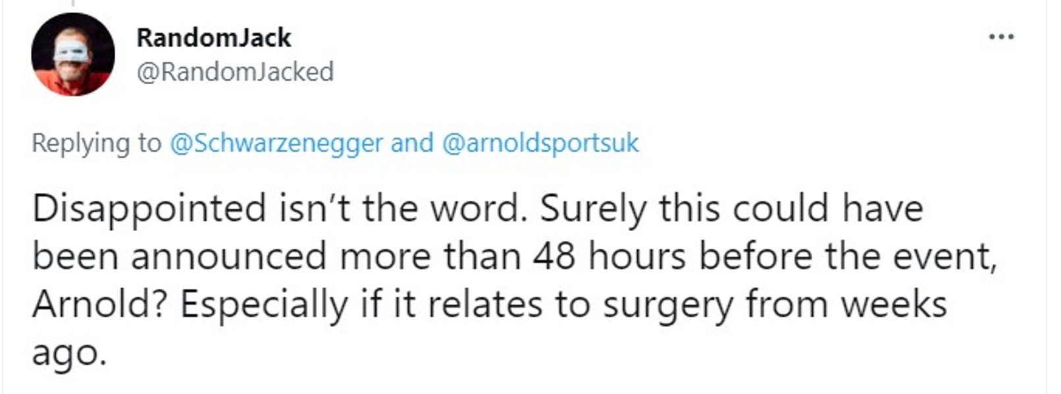Click 'Especially' in the tweet text
Image resolution: width=1061 pixels, height=394 pixels.
point(263,305)
